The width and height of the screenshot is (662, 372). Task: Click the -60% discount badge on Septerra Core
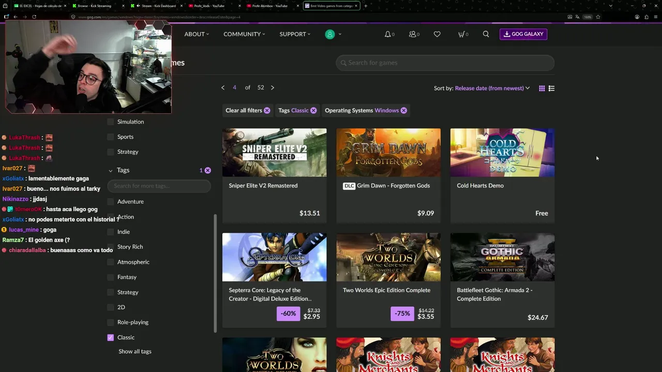click(x=288, y=314)
